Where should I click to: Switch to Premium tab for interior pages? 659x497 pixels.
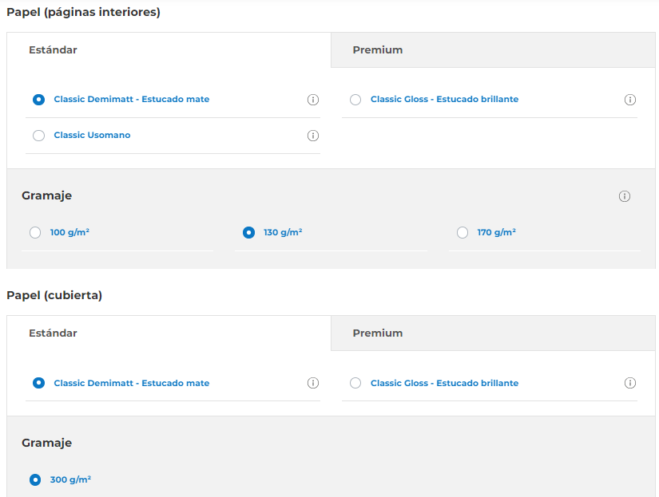[493, 50]
